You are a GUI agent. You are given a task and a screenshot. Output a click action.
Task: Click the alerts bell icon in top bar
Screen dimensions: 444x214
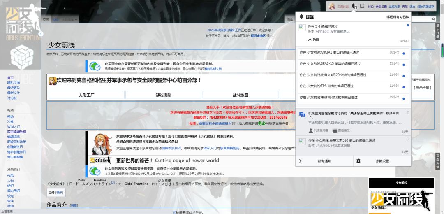(354, 6)
